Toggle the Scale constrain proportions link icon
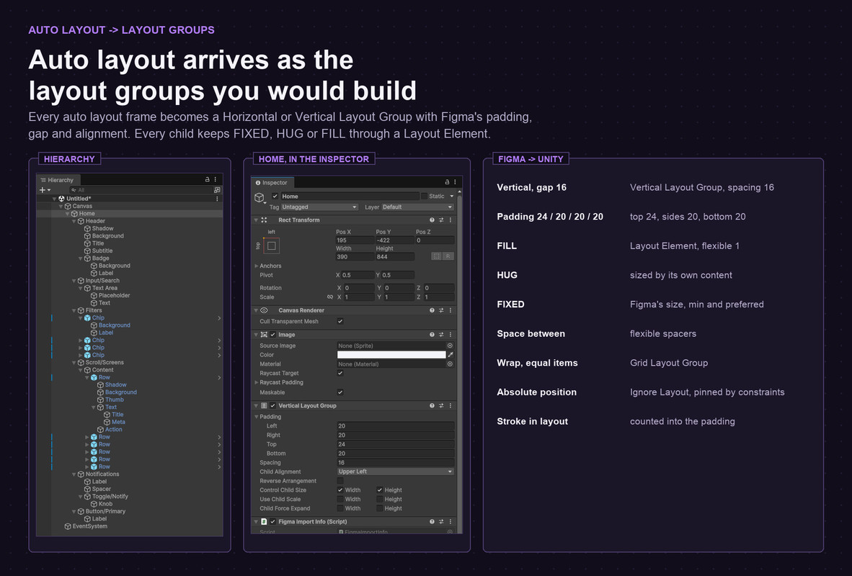 (330, 297)
